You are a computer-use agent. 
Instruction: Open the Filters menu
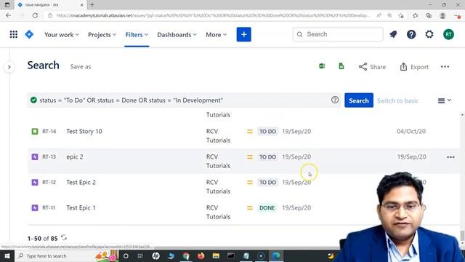(x=137, y=35)
